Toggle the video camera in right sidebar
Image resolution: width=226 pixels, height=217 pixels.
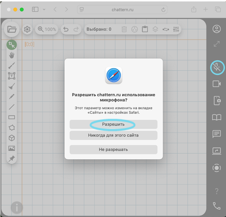coord(217,84)
